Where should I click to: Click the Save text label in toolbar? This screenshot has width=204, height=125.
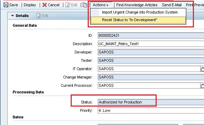pyautogui.click(x=14, y=5)
